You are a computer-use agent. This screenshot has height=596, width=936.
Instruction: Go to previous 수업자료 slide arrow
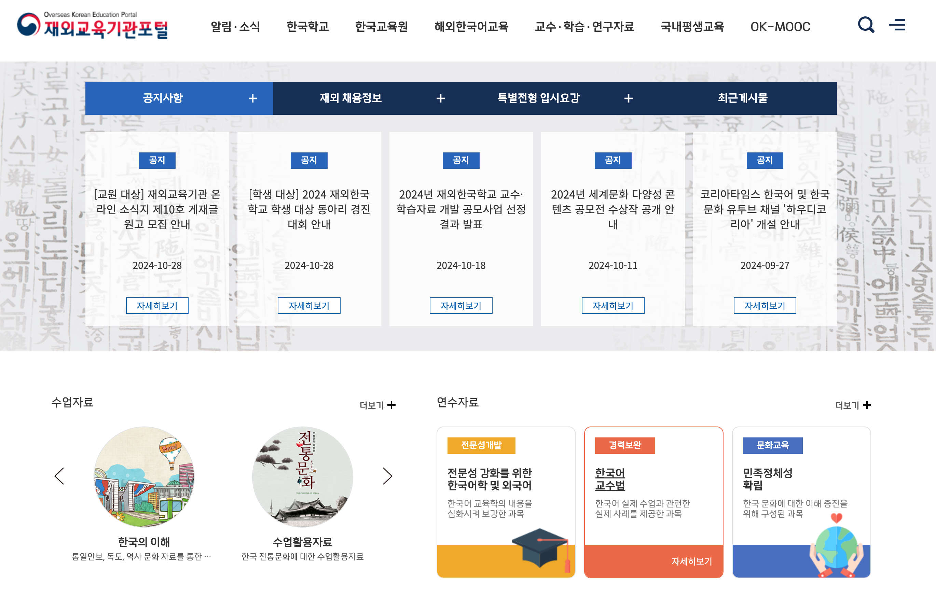[x=59, y=476]
